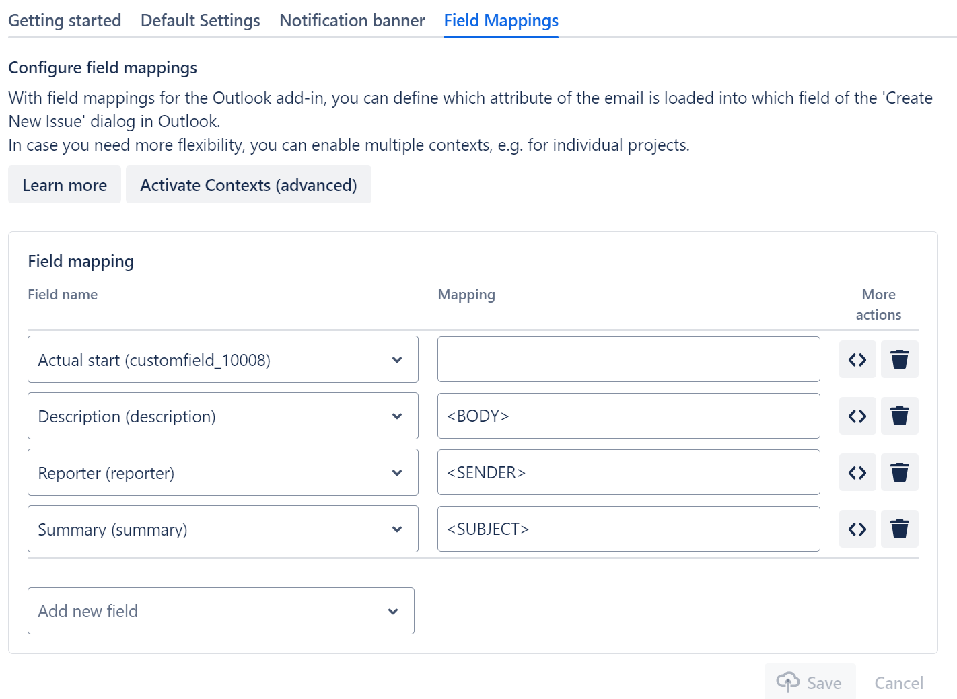Viewport: 957px width, 699px height.
Task: Delete the Actual start field mapping
Action: 899,360
